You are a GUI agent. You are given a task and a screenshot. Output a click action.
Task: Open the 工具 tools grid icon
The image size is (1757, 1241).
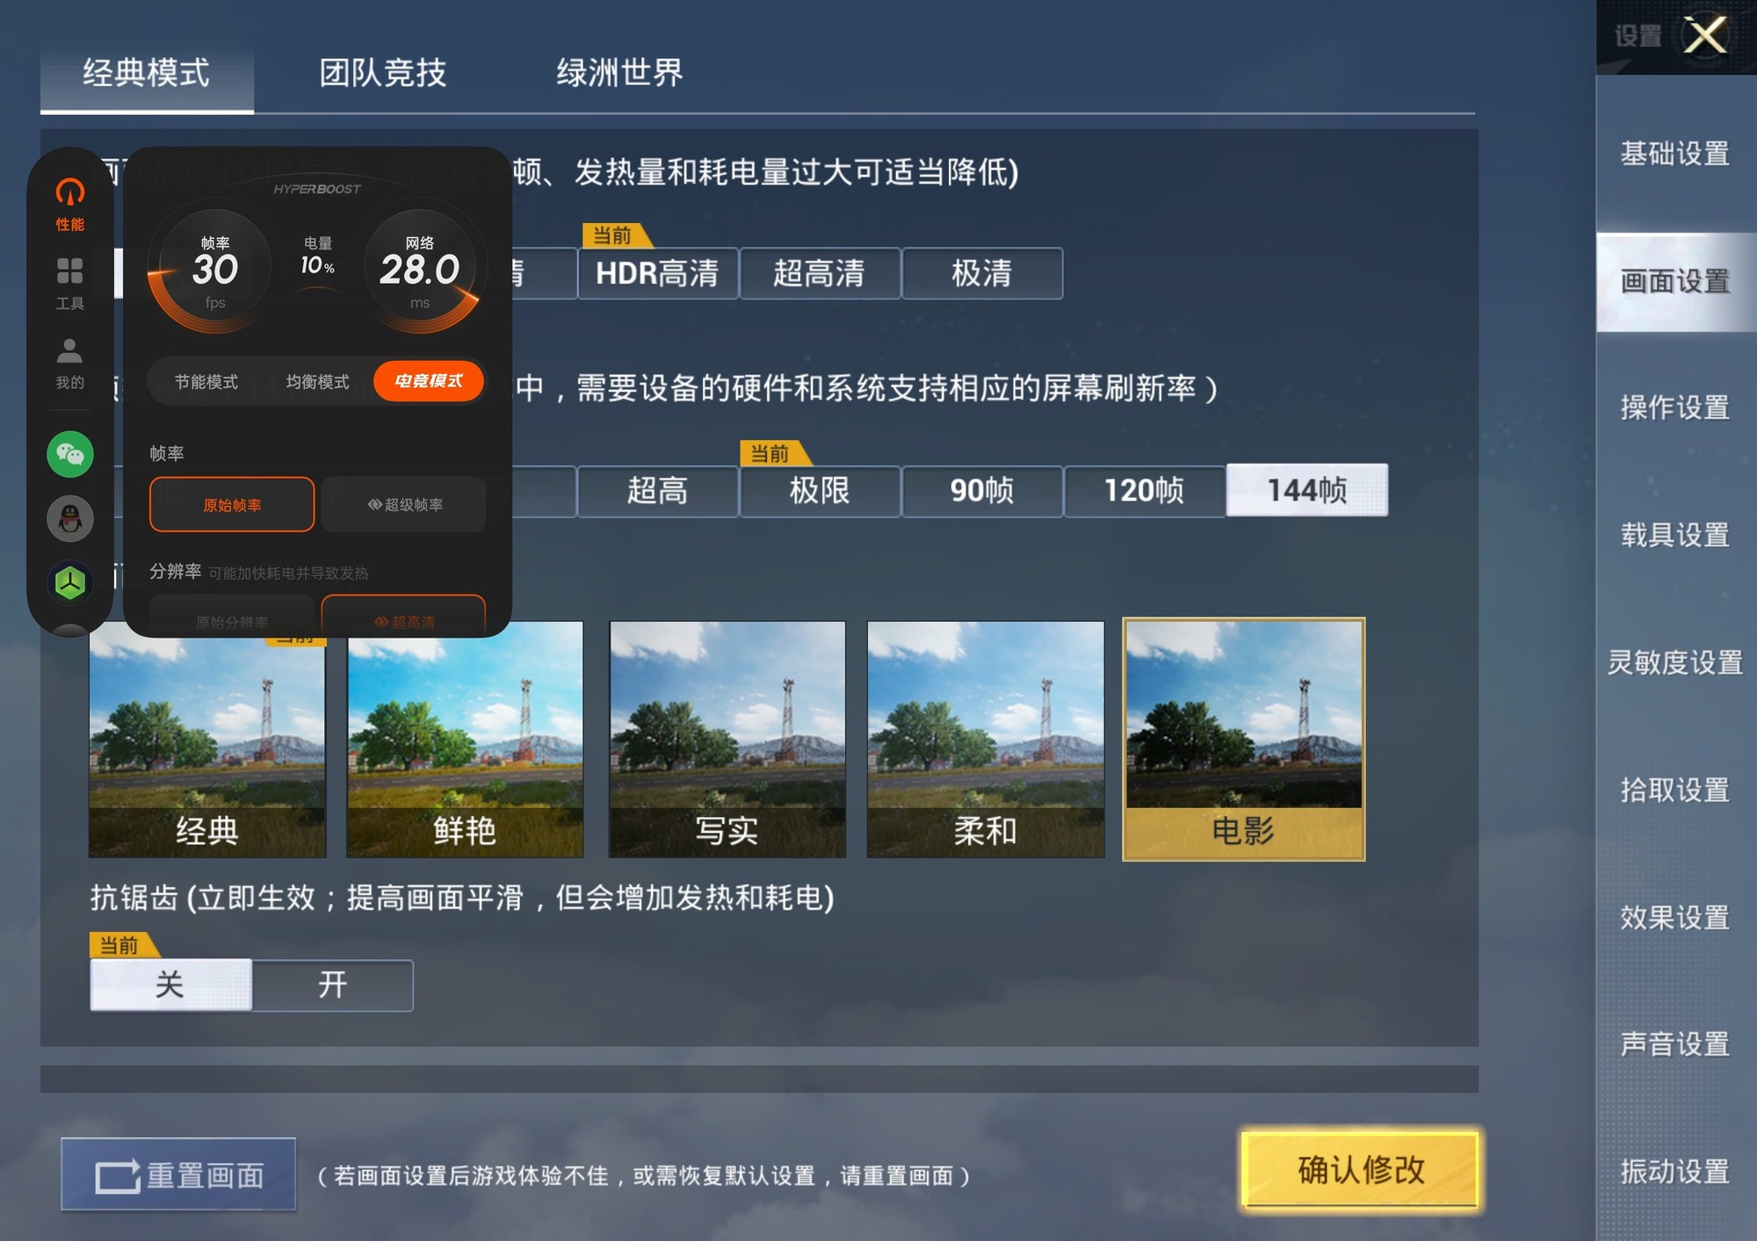(70, 283)
